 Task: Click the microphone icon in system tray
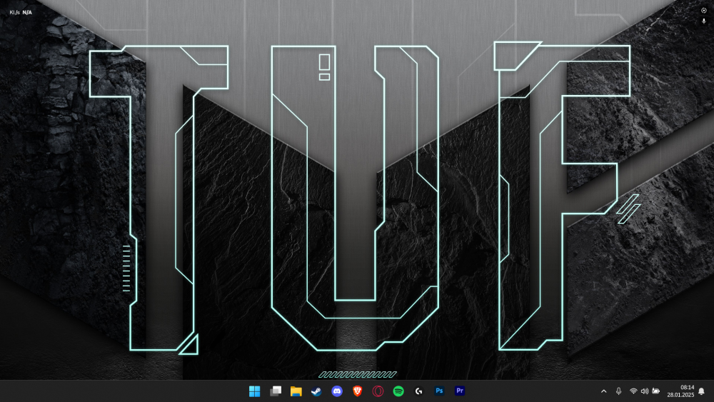(618, 391)
